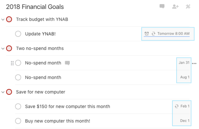Open project comments speech bubble icon

pos(162,6)
